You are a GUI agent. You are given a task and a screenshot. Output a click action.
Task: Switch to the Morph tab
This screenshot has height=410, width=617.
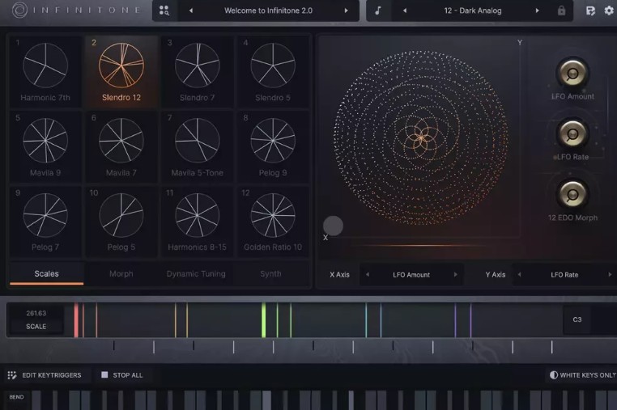coord(121,273)
